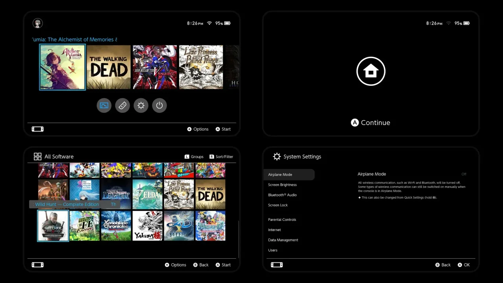Click Start in the home screen footer
Image resolution: width=503 pixels, height=283 pixels.
223,129
